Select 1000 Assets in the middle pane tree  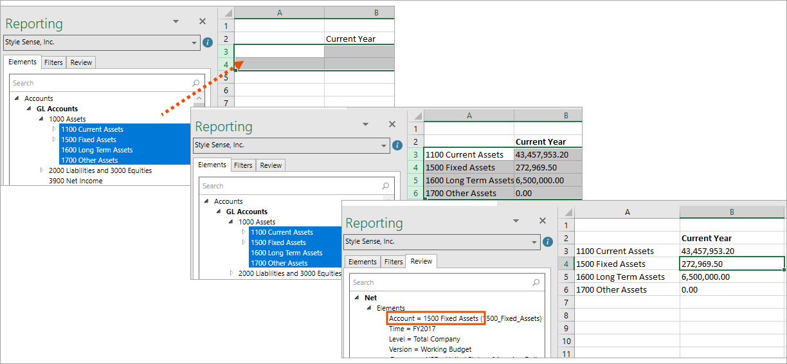pos(257,222)
